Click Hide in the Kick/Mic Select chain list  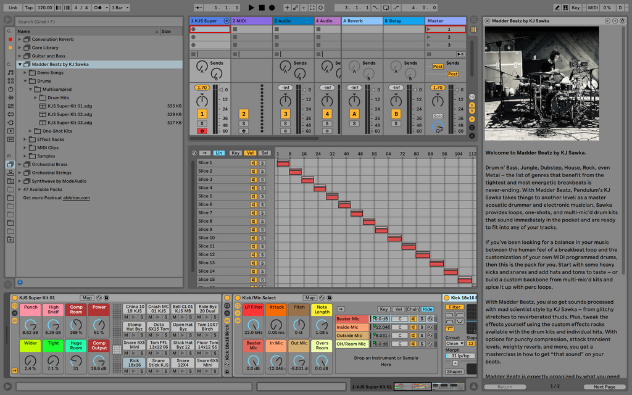pyautogui.click(x=427, y=309)
